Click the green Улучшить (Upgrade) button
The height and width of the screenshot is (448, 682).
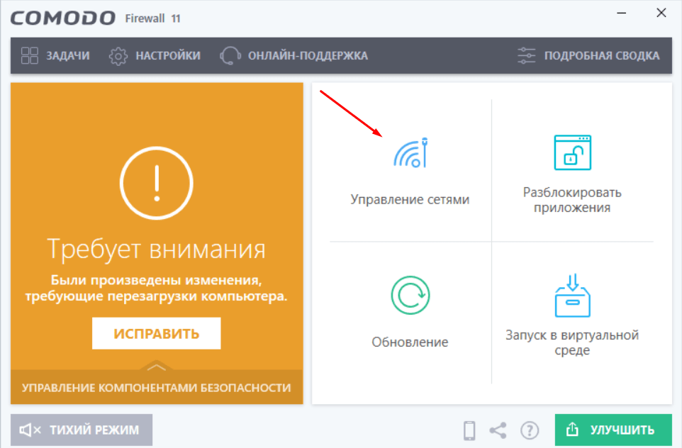click(x=613, y=430)
